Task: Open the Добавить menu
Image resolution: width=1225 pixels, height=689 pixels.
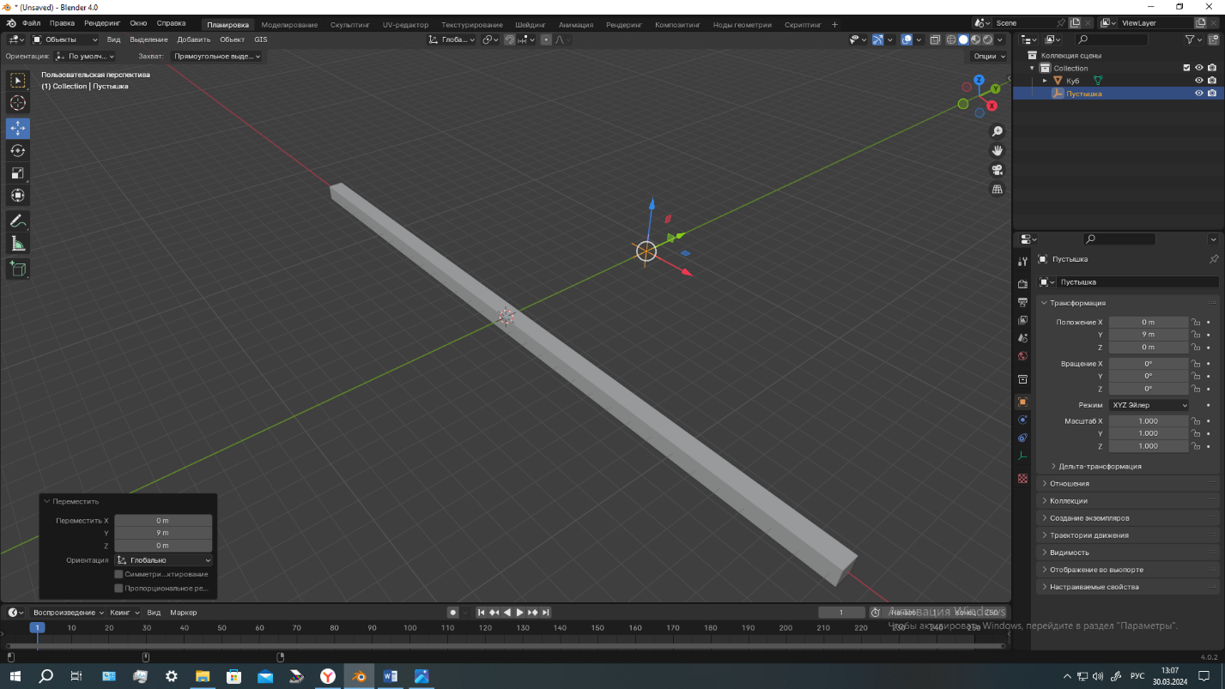Action: [x=193, y=39]
